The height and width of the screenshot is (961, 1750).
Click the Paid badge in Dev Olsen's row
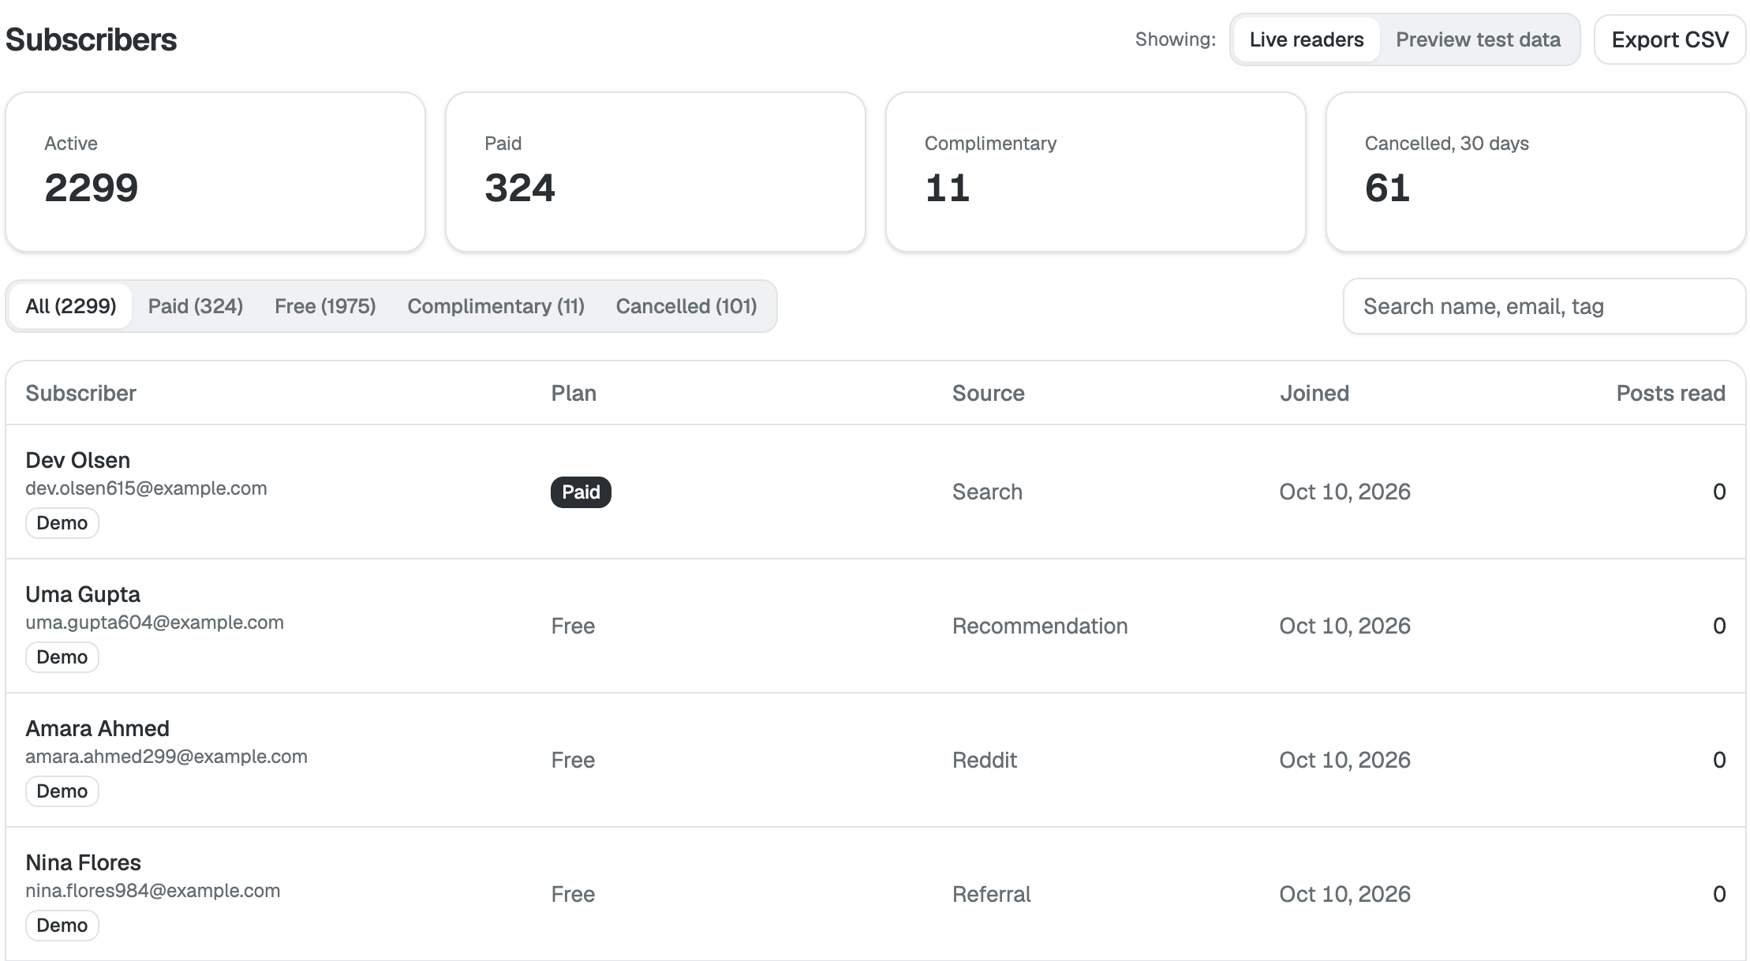pos(581,492)
